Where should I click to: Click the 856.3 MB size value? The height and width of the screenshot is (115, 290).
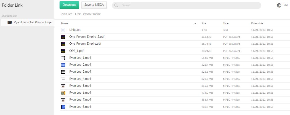coord(207,86)
